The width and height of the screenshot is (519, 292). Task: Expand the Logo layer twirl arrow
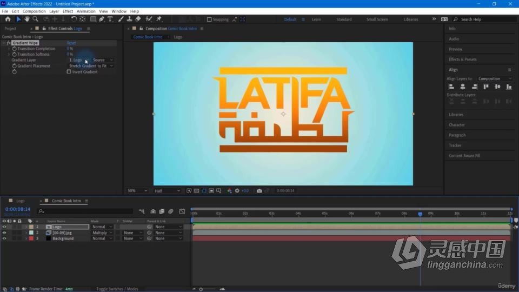26,227
